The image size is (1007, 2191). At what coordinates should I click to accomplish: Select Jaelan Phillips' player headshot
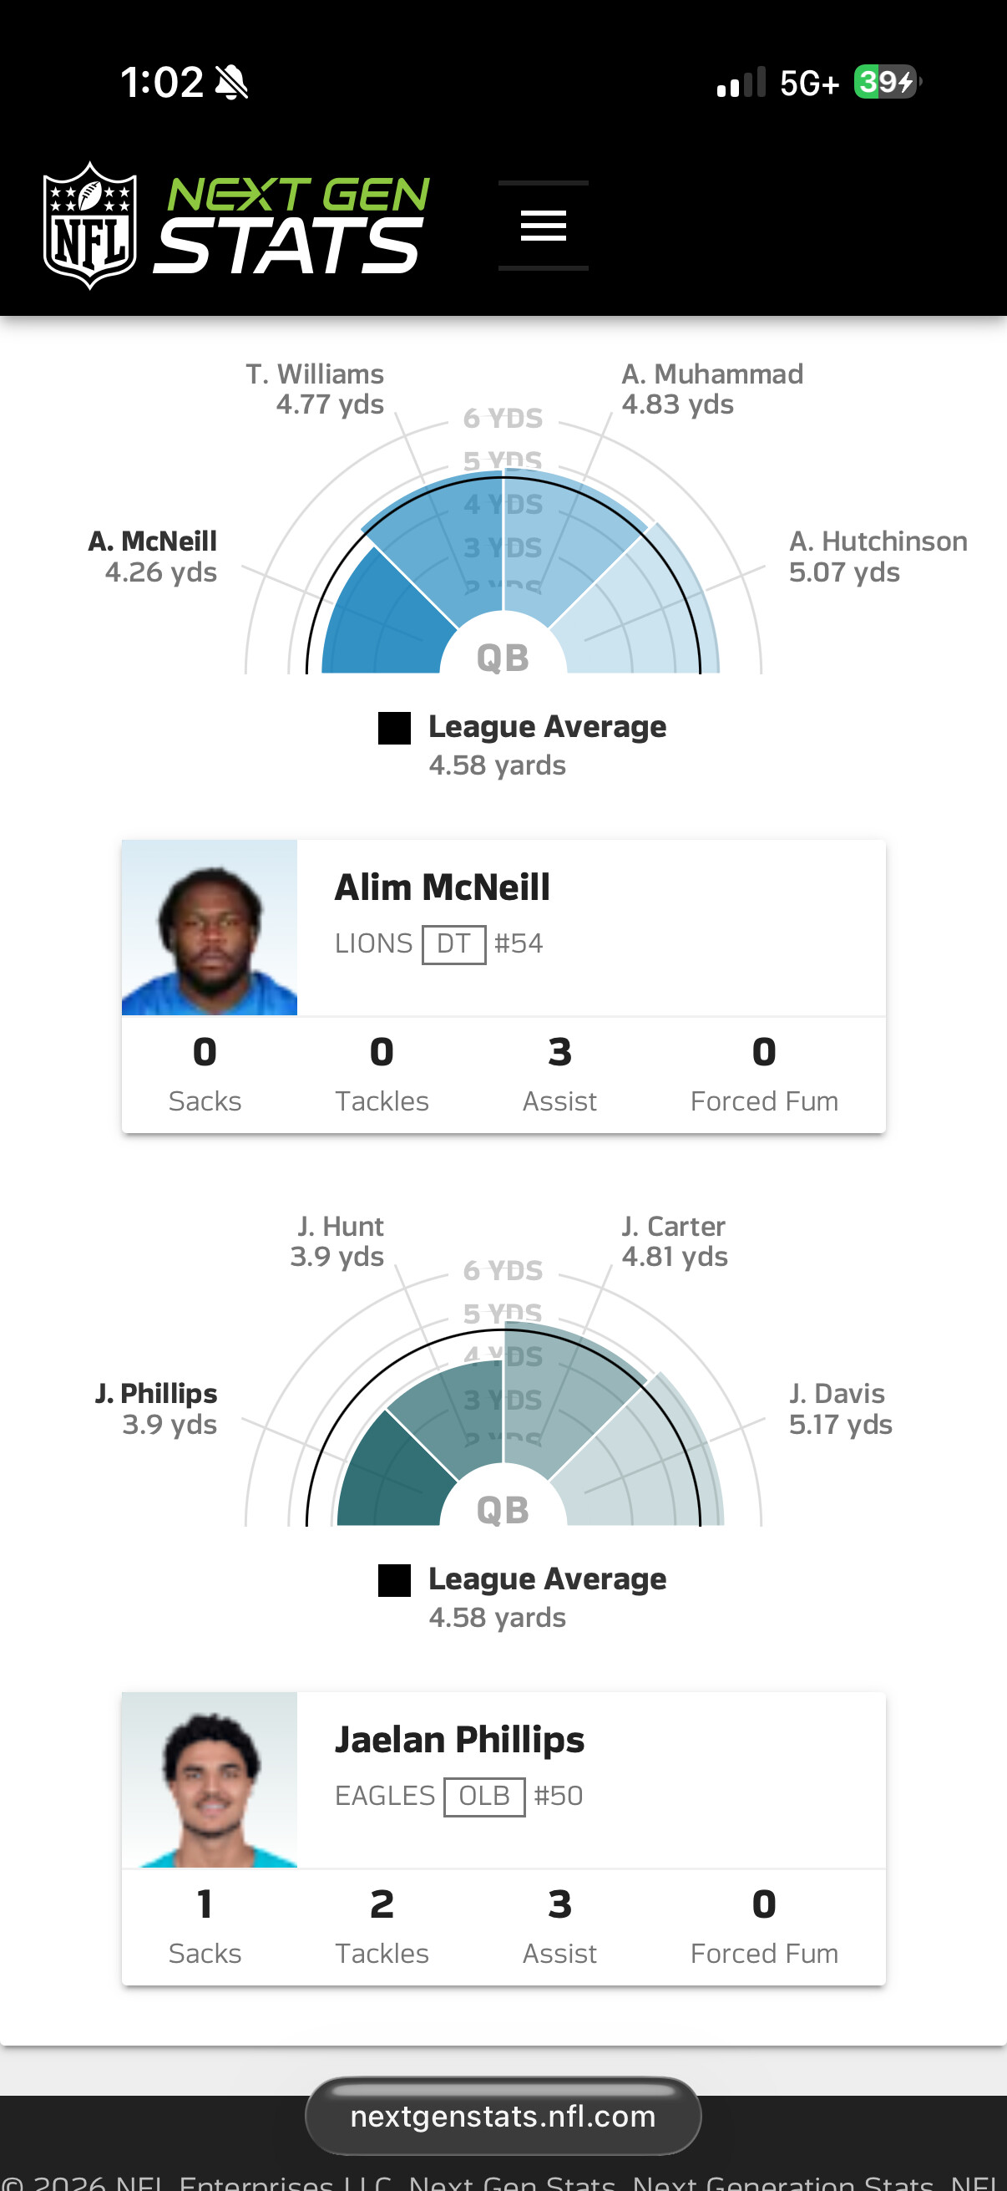pos(209,1779)
